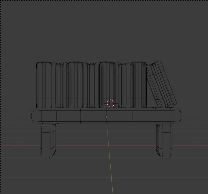This screenshot has height=194, width=208.
Task: Select the shelf's right leg wireframe
Action: (164, 141)
